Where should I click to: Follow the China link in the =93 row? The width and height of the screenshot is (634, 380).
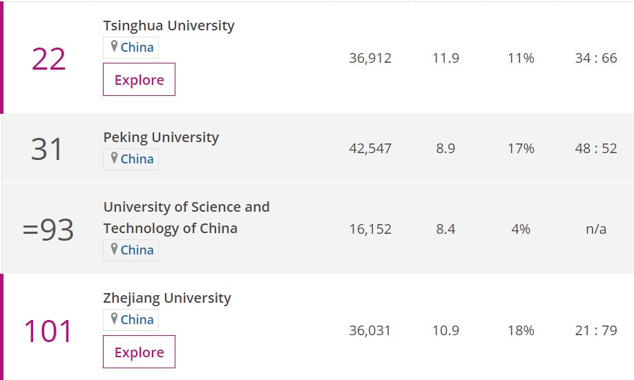(137, 250)
